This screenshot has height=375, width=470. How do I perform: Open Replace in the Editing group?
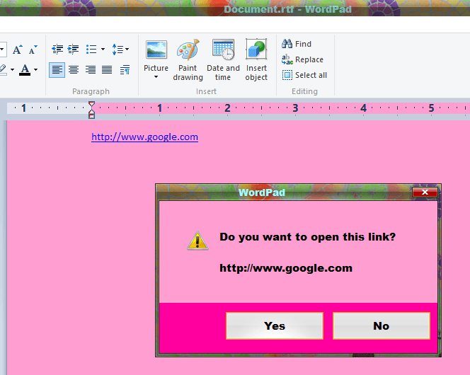302,59
